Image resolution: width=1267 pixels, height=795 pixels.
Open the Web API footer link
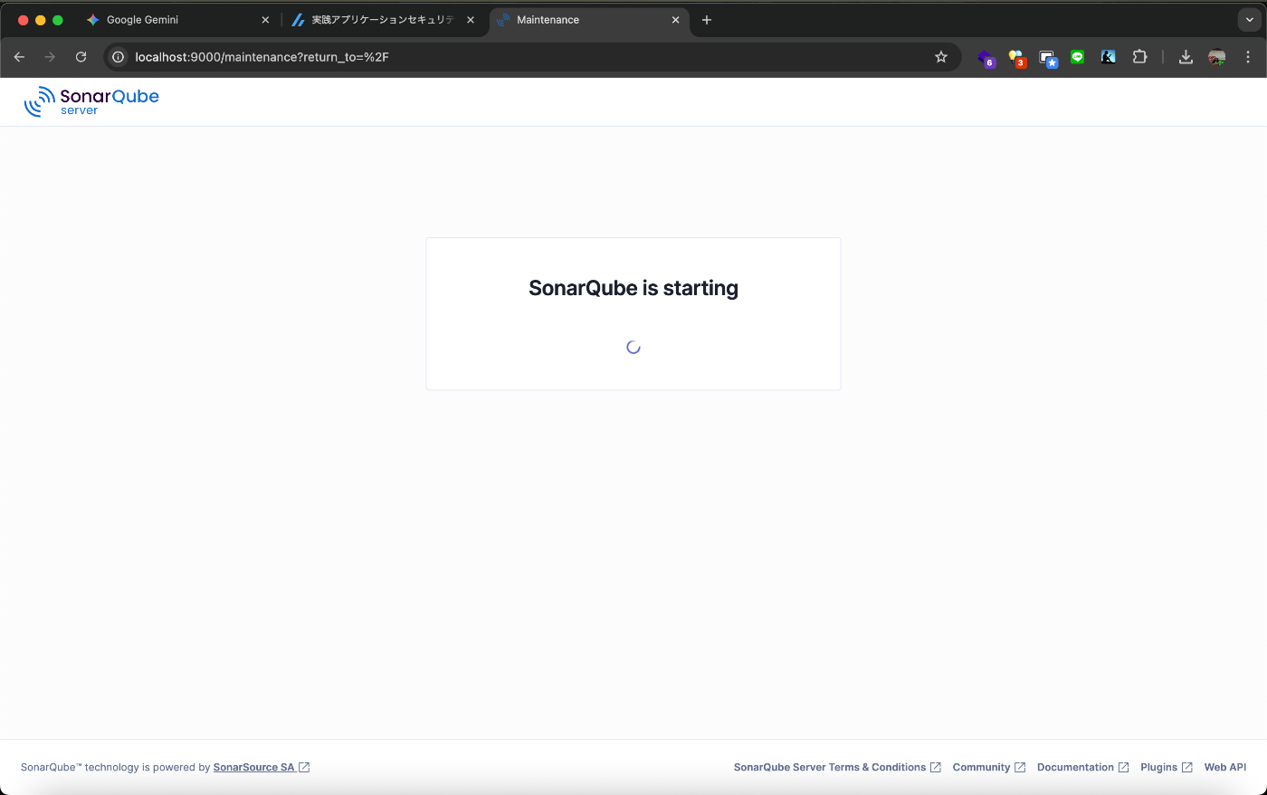[1225, 767]
